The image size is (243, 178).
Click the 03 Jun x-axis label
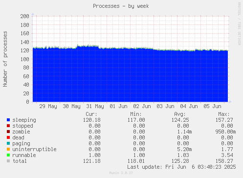click(165, 107)
